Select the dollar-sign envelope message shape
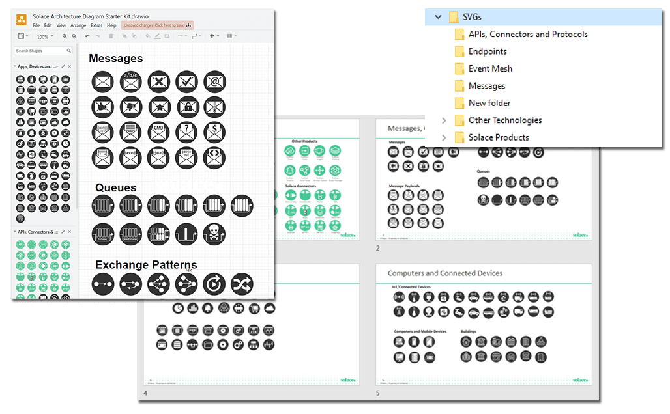Viewport: 670px width, 414px height. point(215,131)
